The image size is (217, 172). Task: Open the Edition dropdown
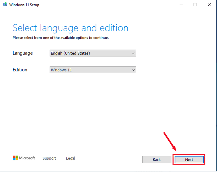pos(93,70)
